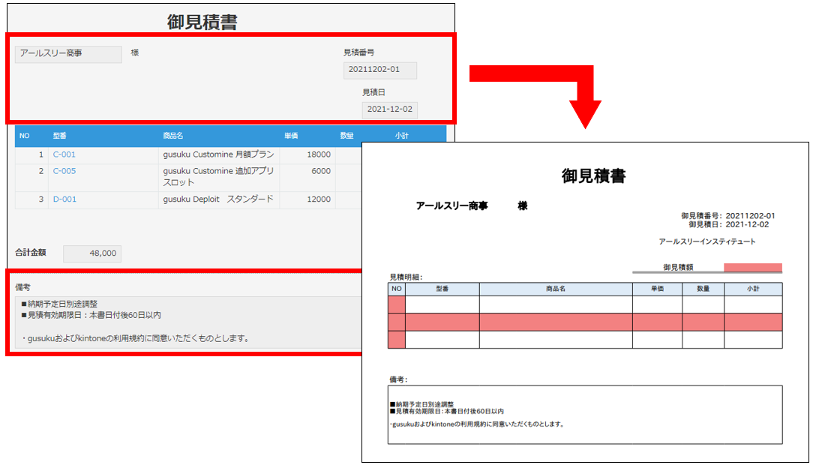Select product name gusuku Customine 追加アプリスロット
The width and height of the screenshot is (813, 468).
click(218, 177)
